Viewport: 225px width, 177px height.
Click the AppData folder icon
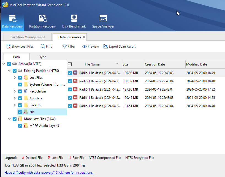coord(26,98)
